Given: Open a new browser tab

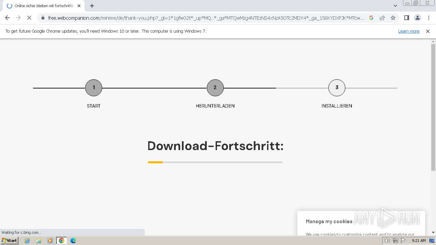Looking at the screenshot, I should [x=92, y=6].
